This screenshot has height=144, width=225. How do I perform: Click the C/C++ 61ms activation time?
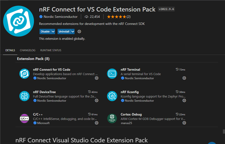93,114
